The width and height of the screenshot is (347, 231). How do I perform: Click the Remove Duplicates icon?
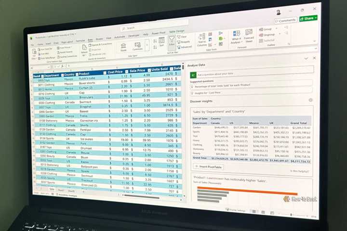pyautogui.click(x=210, y=39)
